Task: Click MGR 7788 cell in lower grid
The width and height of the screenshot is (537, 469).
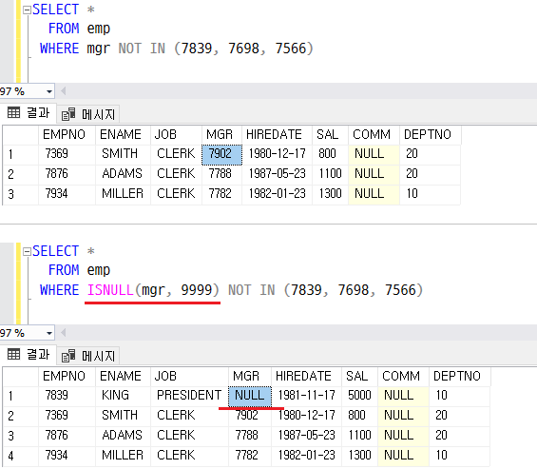Action: [x=250, y=436]
